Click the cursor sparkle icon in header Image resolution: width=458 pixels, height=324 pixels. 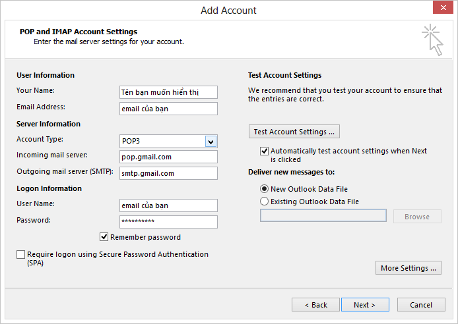432,40
